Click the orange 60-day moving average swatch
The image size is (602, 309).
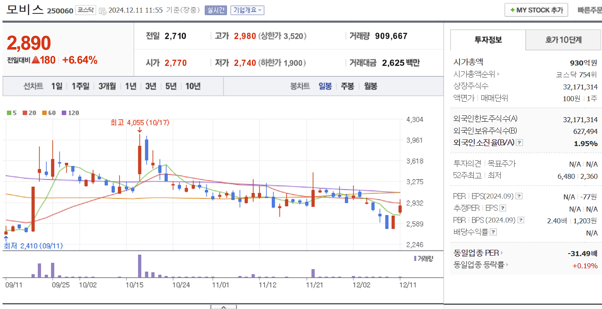pyautogui.click(x=44, y=113)
